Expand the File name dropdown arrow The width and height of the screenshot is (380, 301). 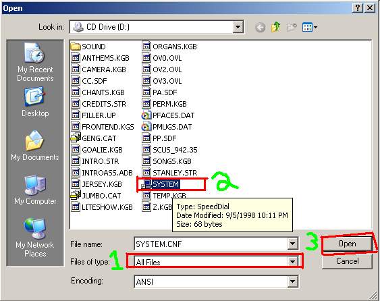292,244
